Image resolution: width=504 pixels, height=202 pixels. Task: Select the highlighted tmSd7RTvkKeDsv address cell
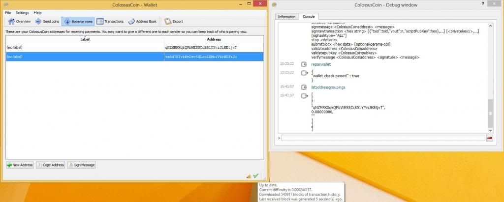(214, 57)
